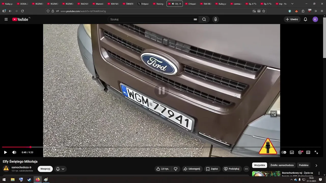This screenshot has width=326, height=183.
Task: Click Utwórz create button
Action: click(x=292, y=19)
